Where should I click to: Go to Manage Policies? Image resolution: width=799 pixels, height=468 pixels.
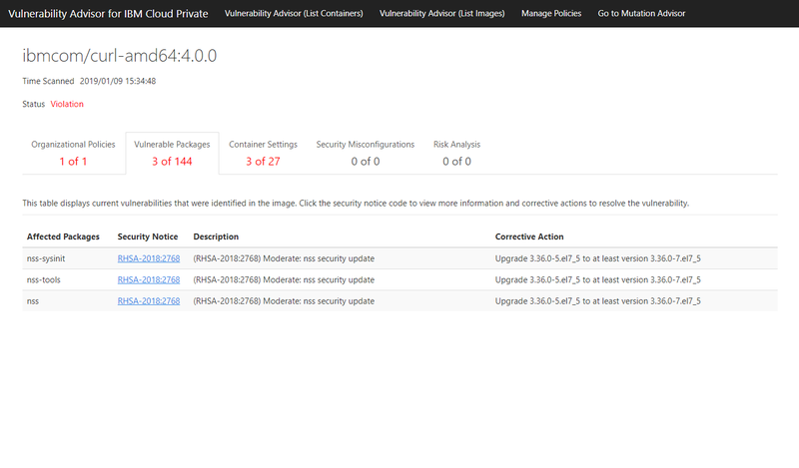(551, 13)
